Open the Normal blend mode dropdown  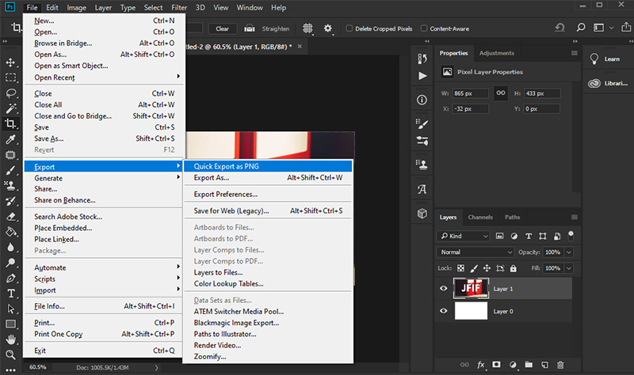click(x=475, y=252)
